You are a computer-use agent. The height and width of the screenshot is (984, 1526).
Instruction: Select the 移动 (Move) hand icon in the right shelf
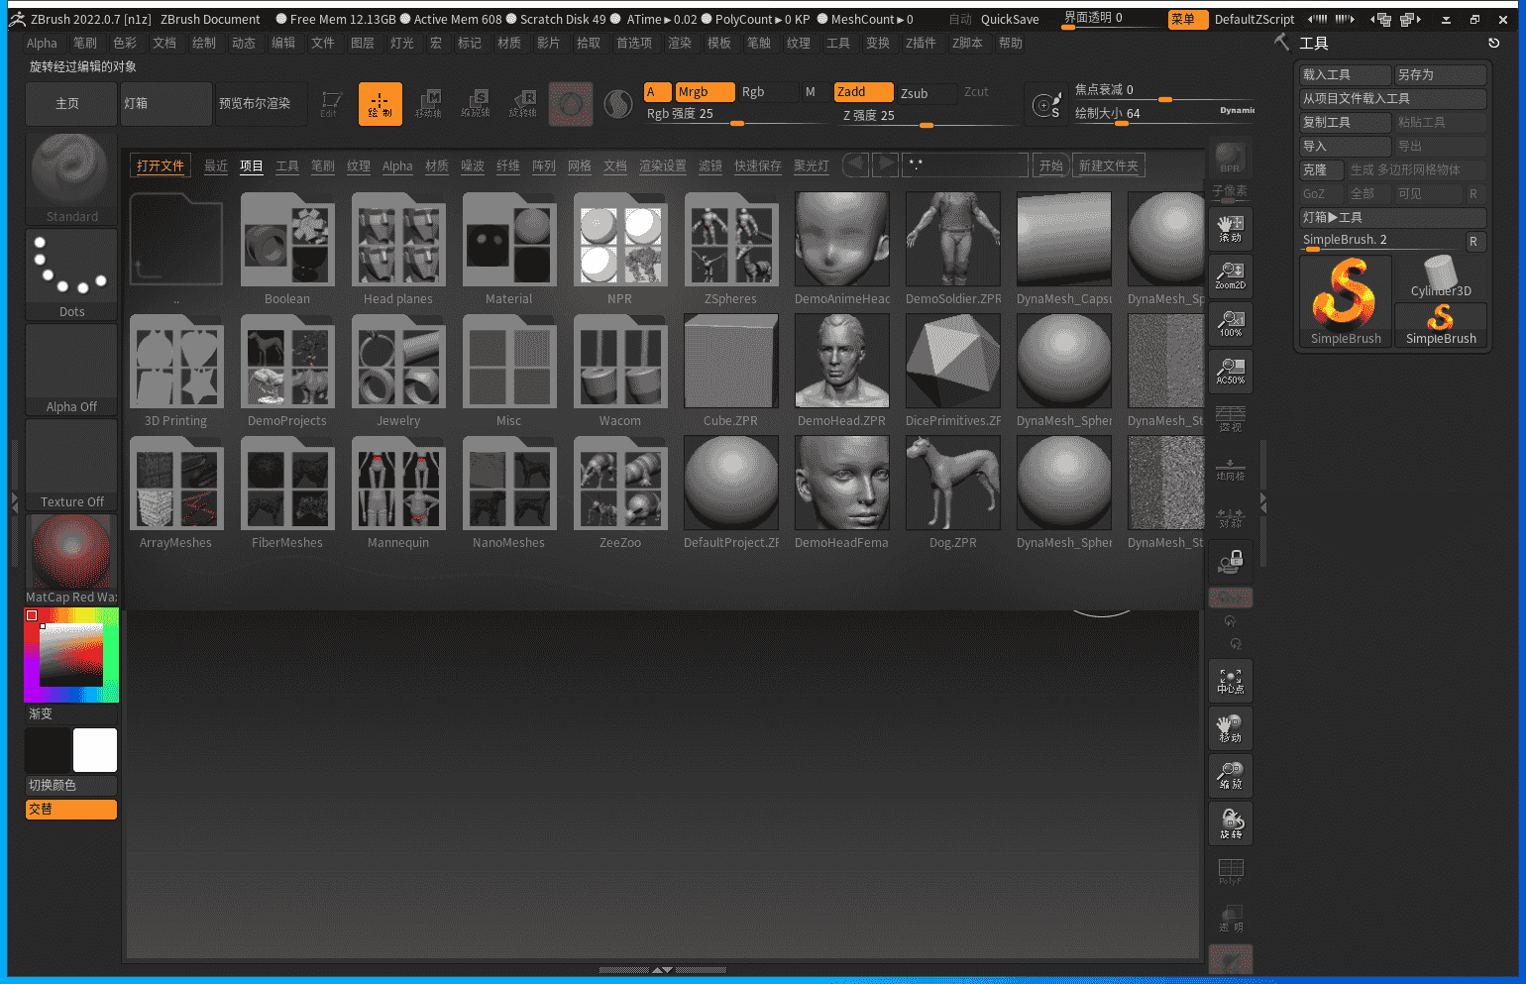(x=1230, y=727)
